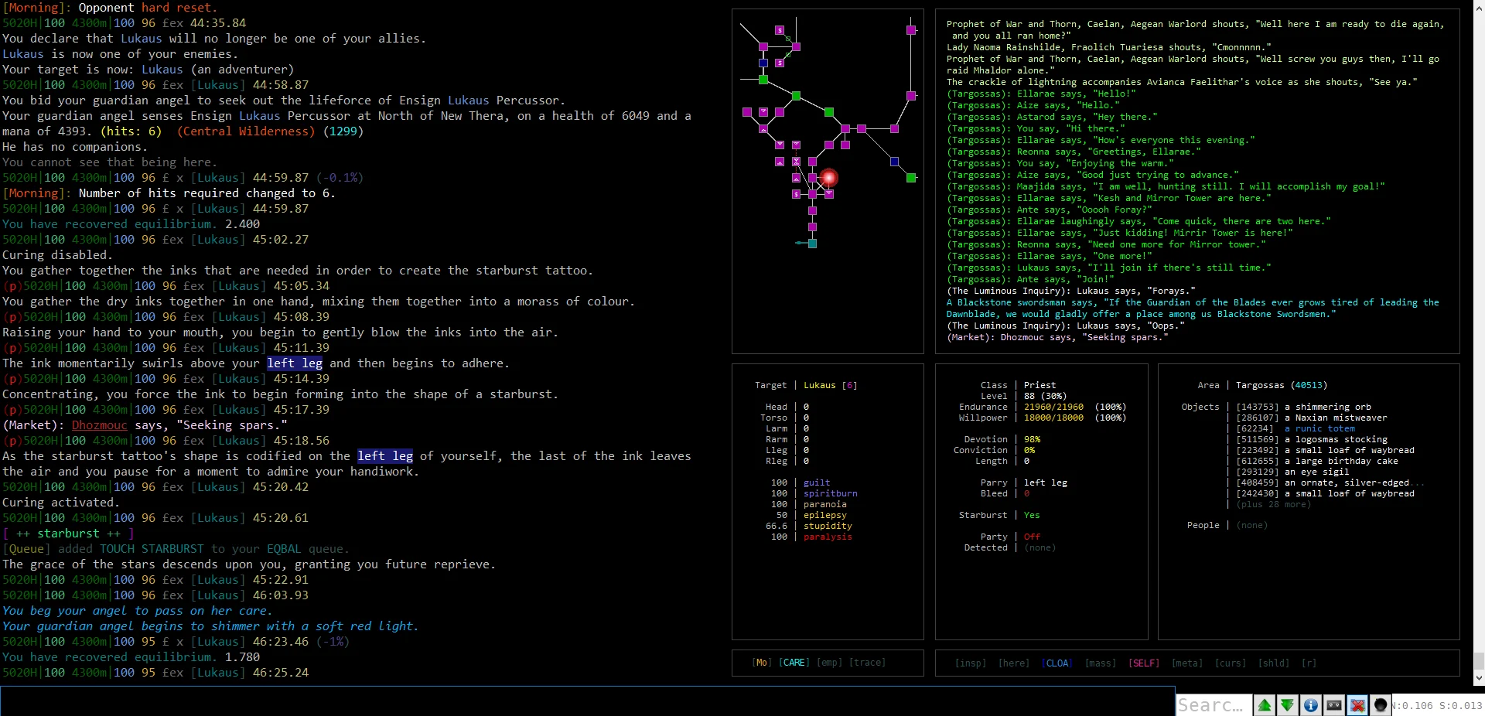Click the Starburst 'Yes' value
Screen dimensions: 1485x716
tap(1032, 515)
